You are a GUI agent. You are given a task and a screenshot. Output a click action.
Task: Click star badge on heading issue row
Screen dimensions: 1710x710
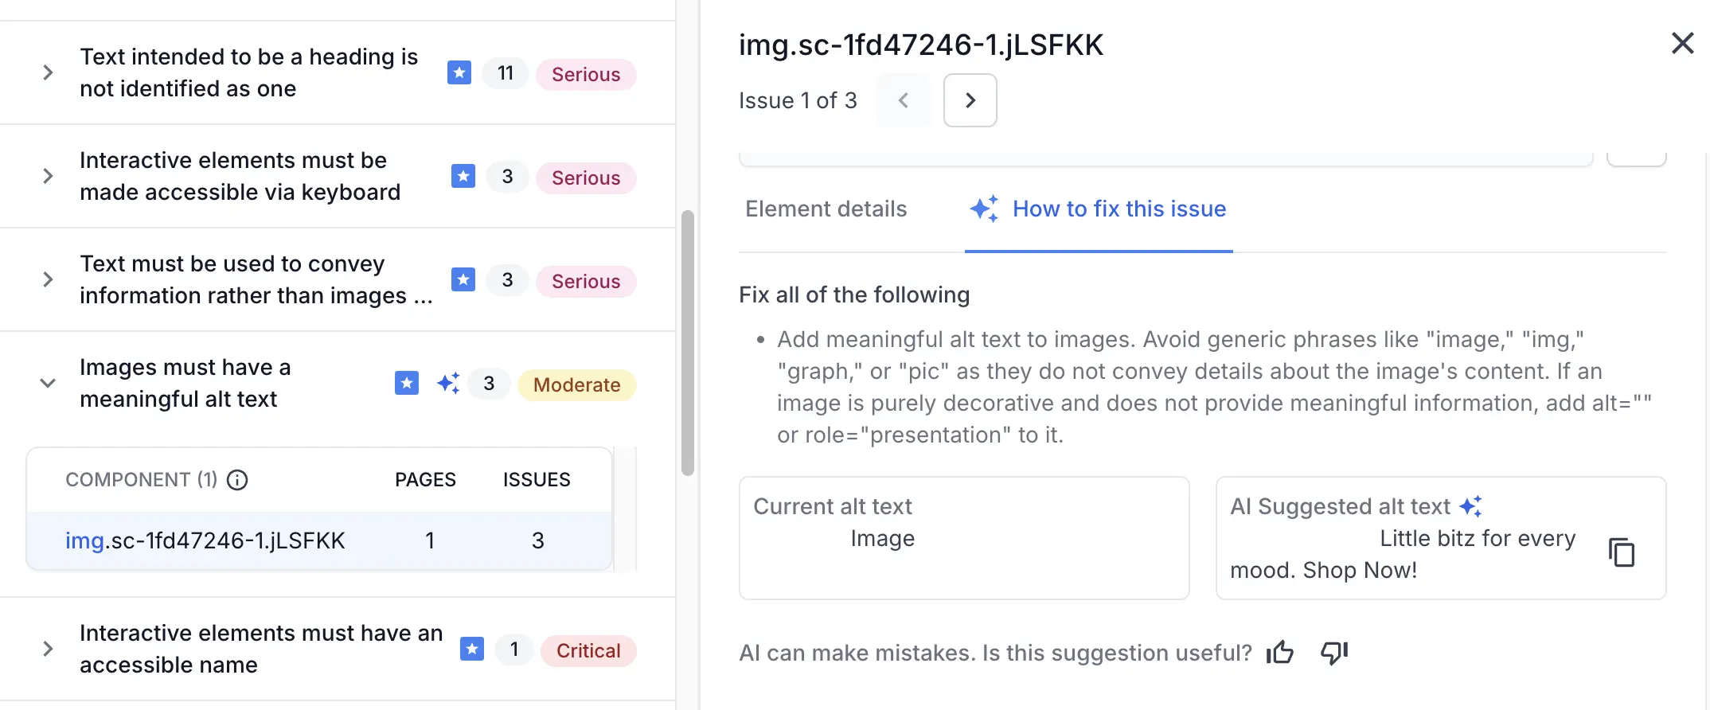pyautogui.click(x=459, y=73)
